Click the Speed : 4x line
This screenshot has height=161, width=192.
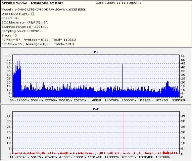[10, 18]
